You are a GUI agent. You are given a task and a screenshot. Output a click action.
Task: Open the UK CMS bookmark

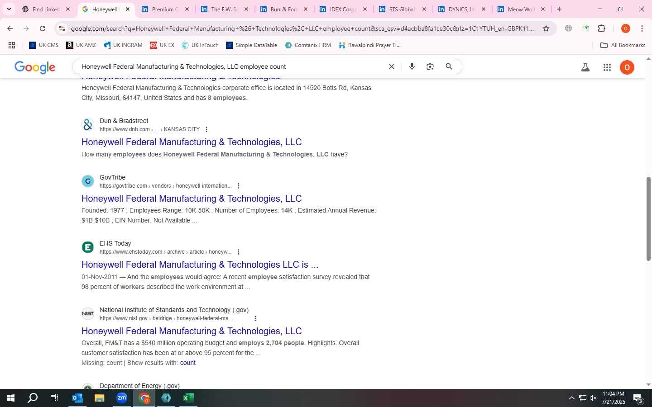pyautogui.click(x=44, y=45)
